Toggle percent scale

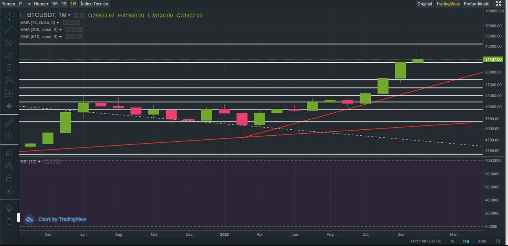pyautogui.click(x=452, y=241)
